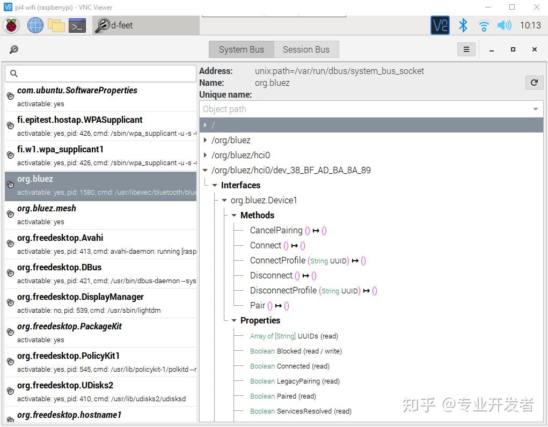Open the volume control speaker icon

click(x=504, y=25)
